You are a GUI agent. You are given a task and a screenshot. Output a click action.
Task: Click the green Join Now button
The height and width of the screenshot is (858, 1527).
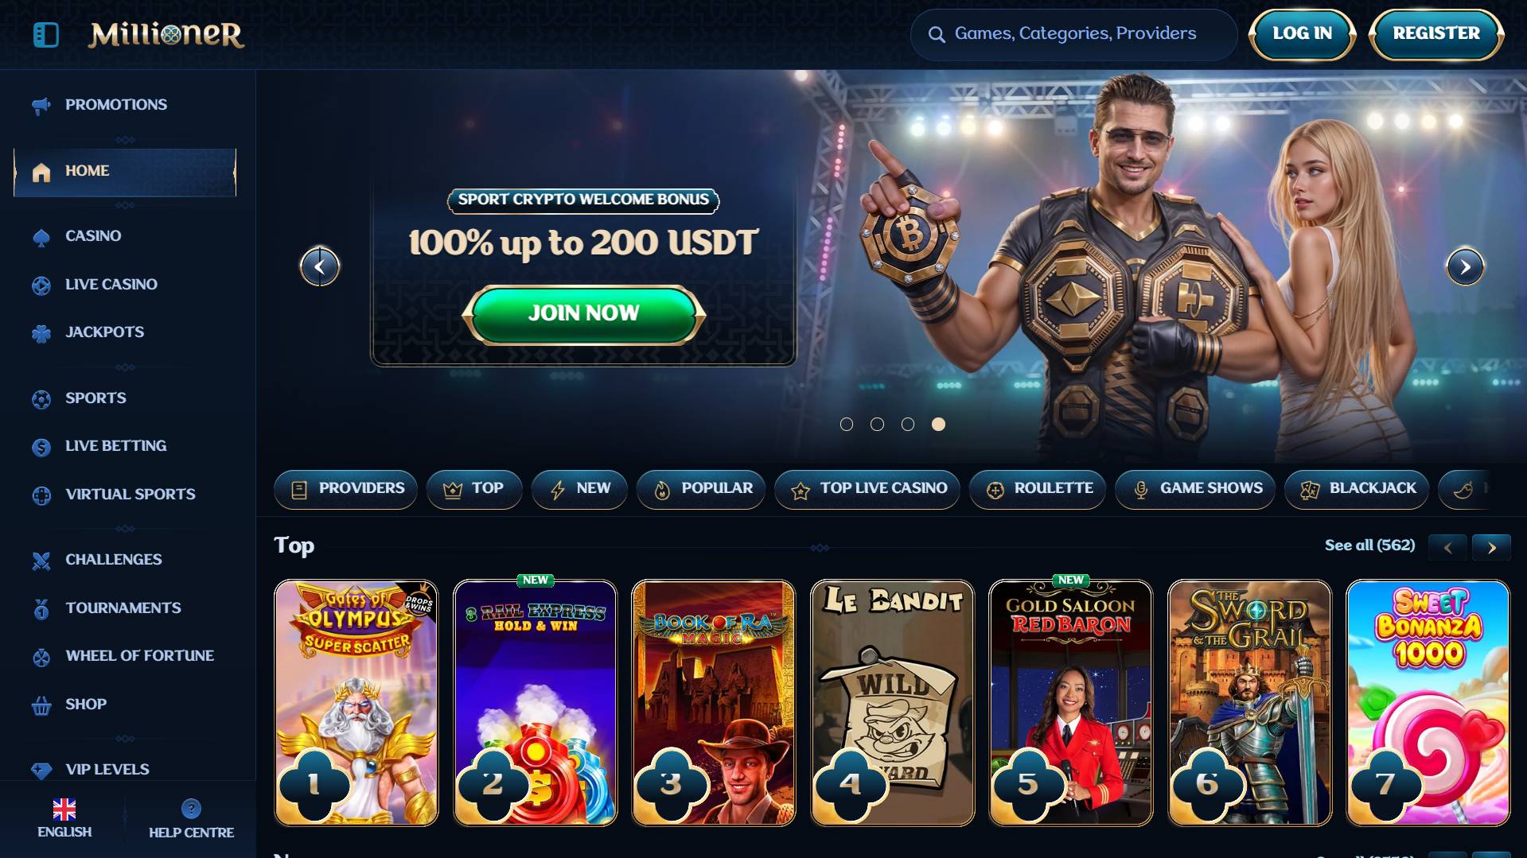[583, 314]
